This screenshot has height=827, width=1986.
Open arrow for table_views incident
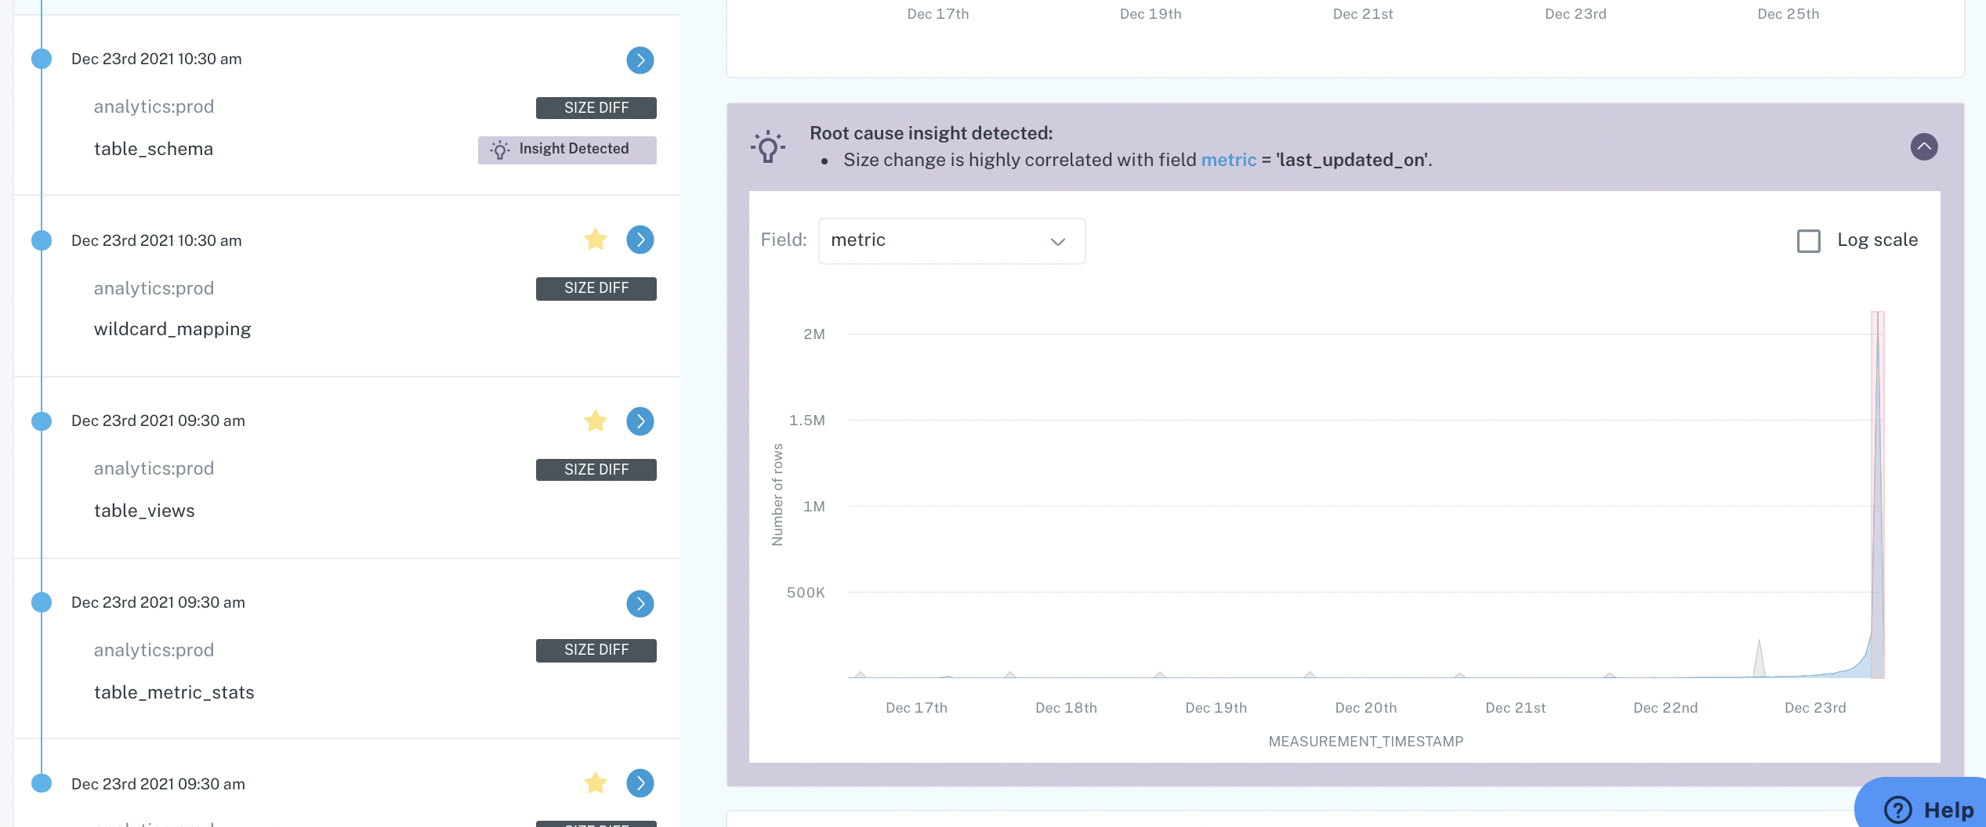click(640, 421)
